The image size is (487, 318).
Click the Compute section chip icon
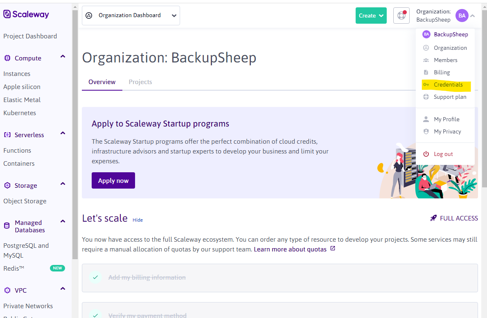point(7,58)
